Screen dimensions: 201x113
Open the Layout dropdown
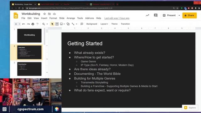click(104, 24)
